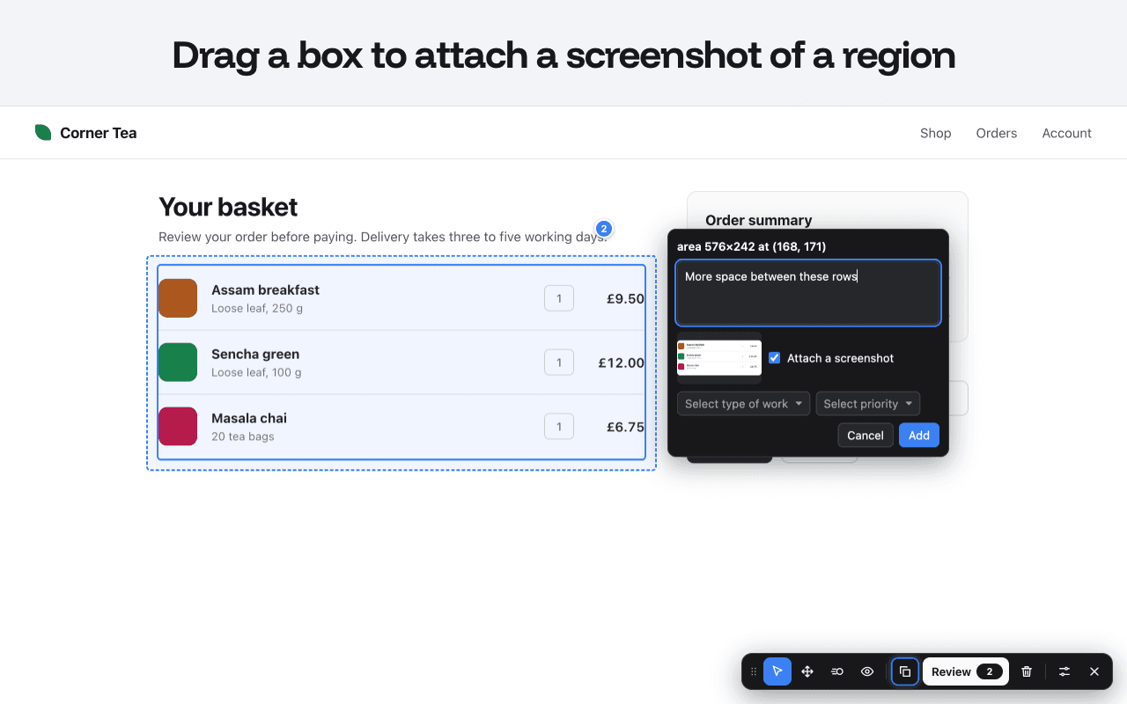Click the Your basket heading

click(228, 207)
